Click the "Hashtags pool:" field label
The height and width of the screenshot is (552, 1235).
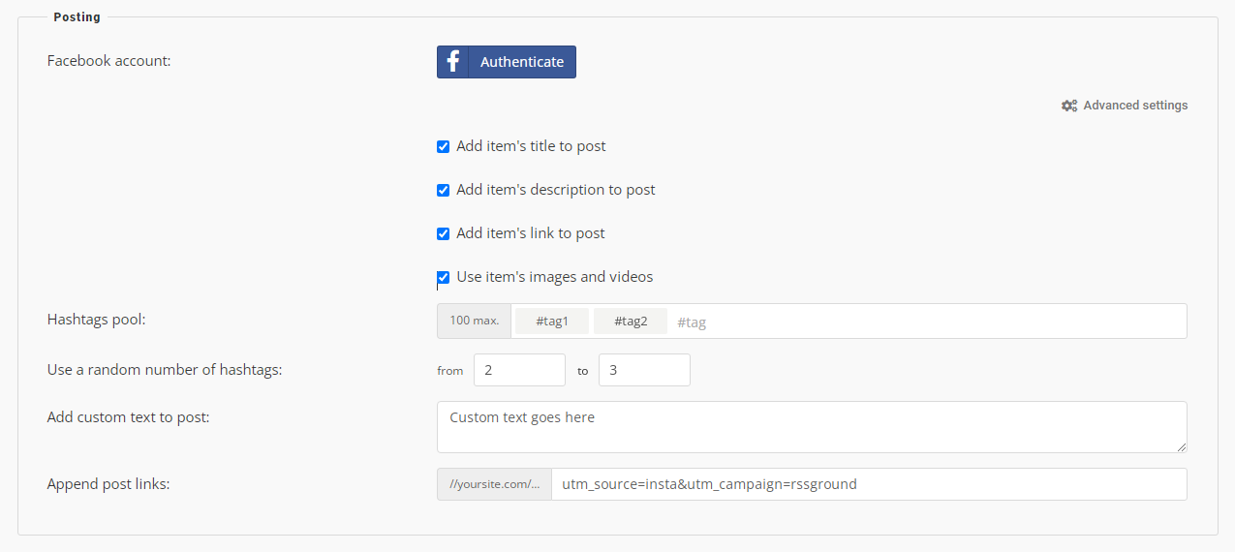[x=96, y=319]
